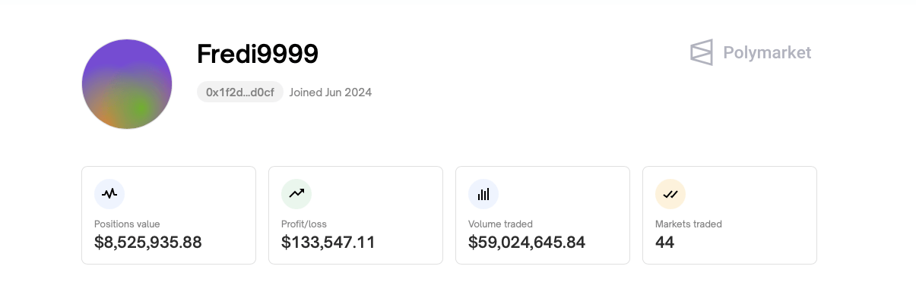This screenshot has height=285, width=916.
Task: Click the Polymarket logo icon
Action: [702, 52]
